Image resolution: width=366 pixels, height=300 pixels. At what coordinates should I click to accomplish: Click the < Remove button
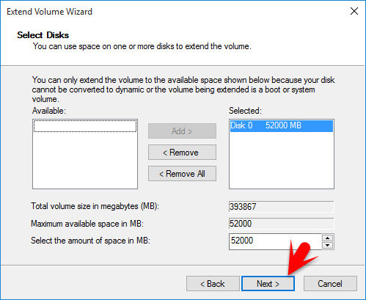[182, 153]
